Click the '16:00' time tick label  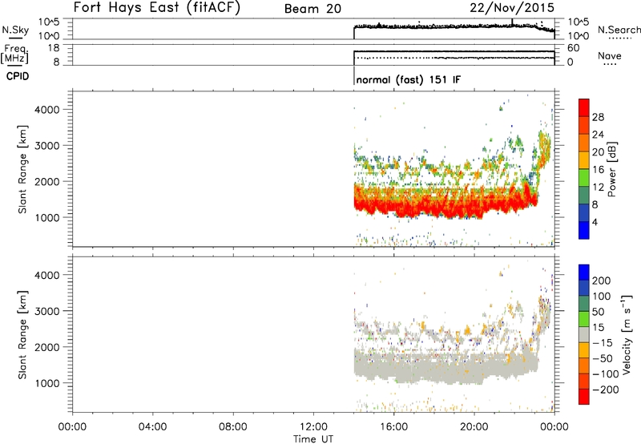pos(393,427)
